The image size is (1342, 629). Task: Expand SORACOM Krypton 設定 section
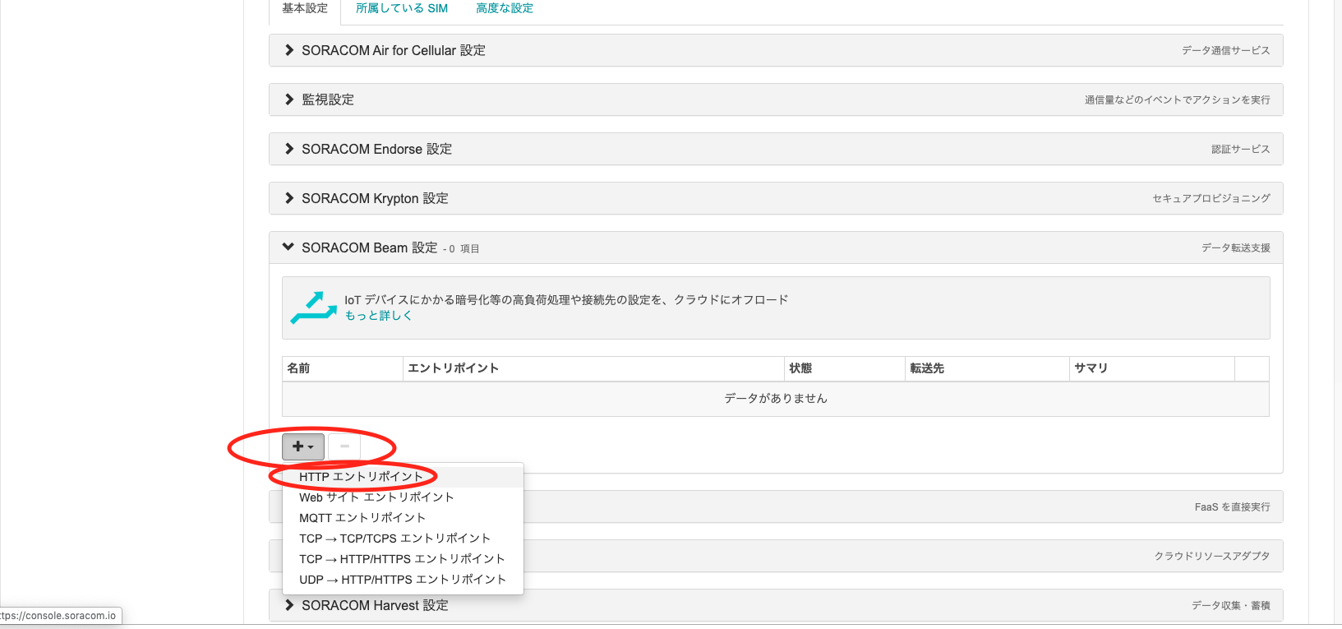pyautogui.click(x=776, y=198)
